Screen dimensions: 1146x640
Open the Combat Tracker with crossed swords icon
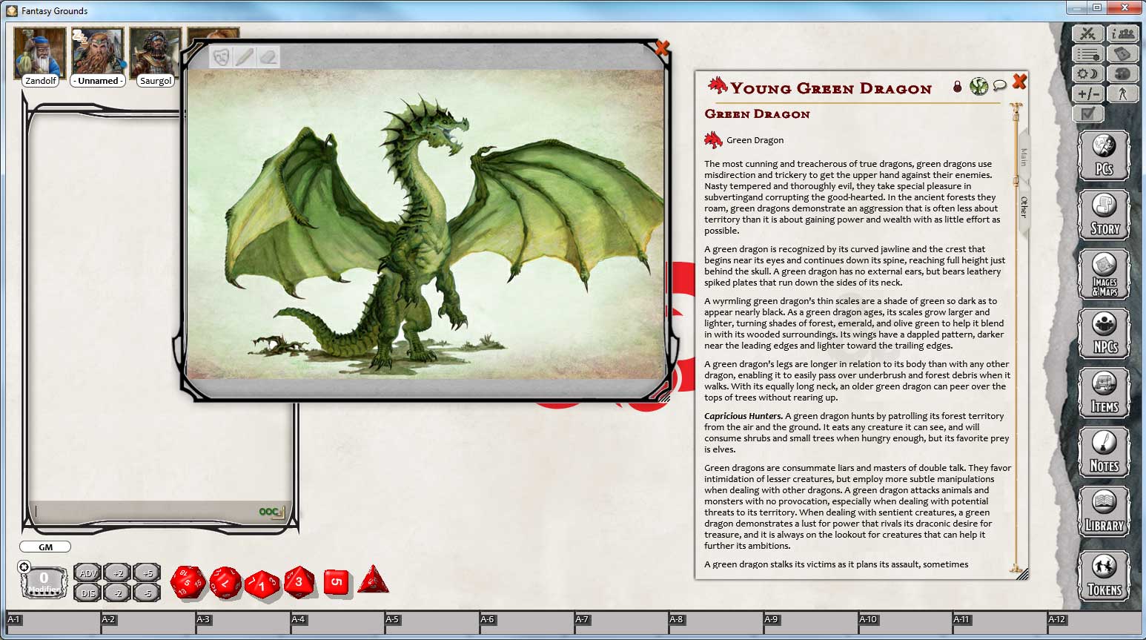click(x=1087, y=33)
